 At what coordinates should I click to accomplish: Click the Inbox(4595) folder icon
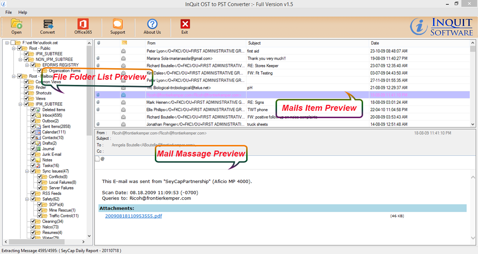point(38,115)
